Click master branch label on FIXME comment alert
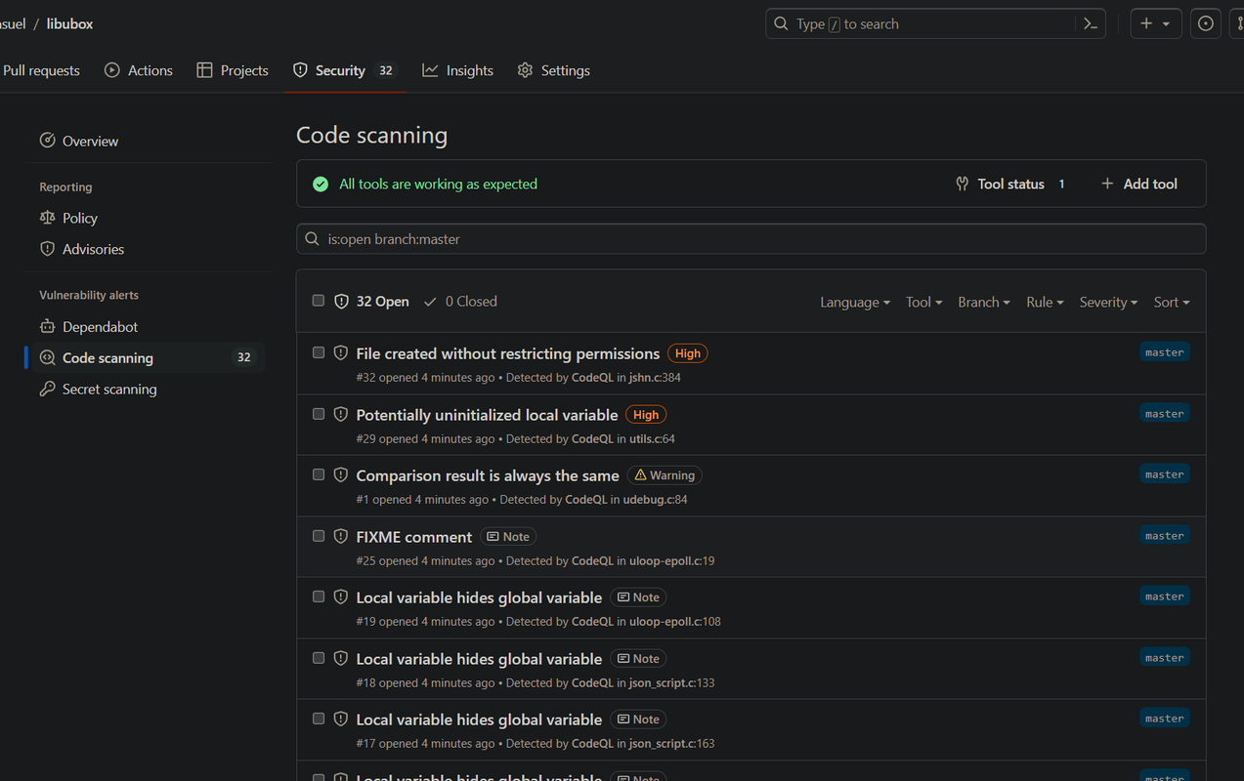The width and height of the screenshot is (1244, 781). [1164, 536]
